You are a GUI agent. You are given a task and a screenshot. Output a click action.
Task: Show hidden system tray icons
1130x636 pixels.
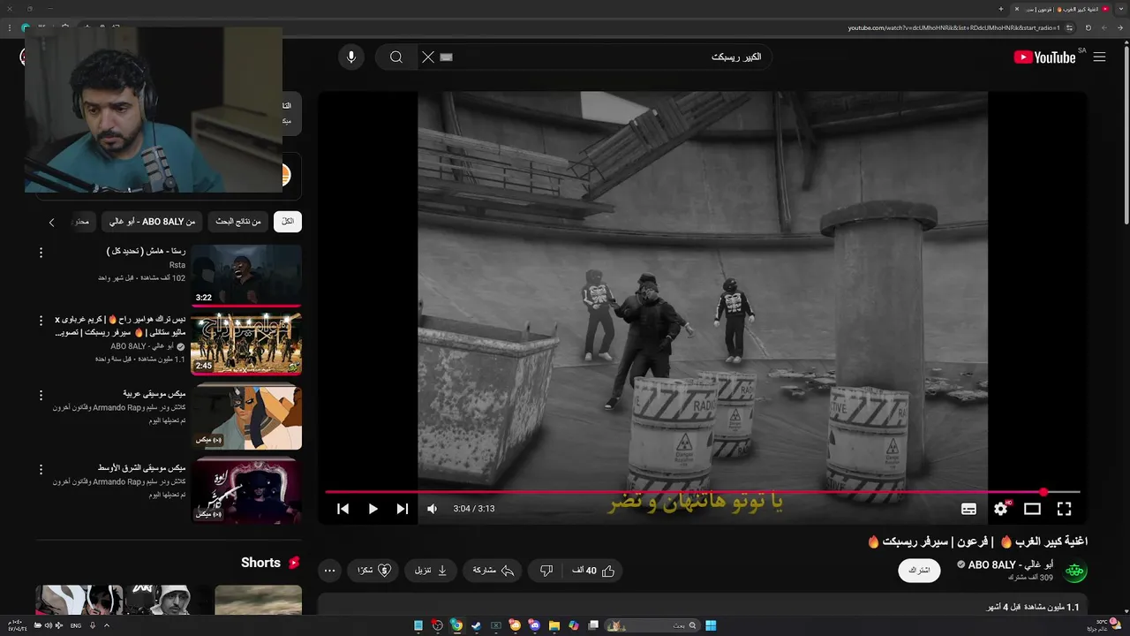click(x=107, y=625)
